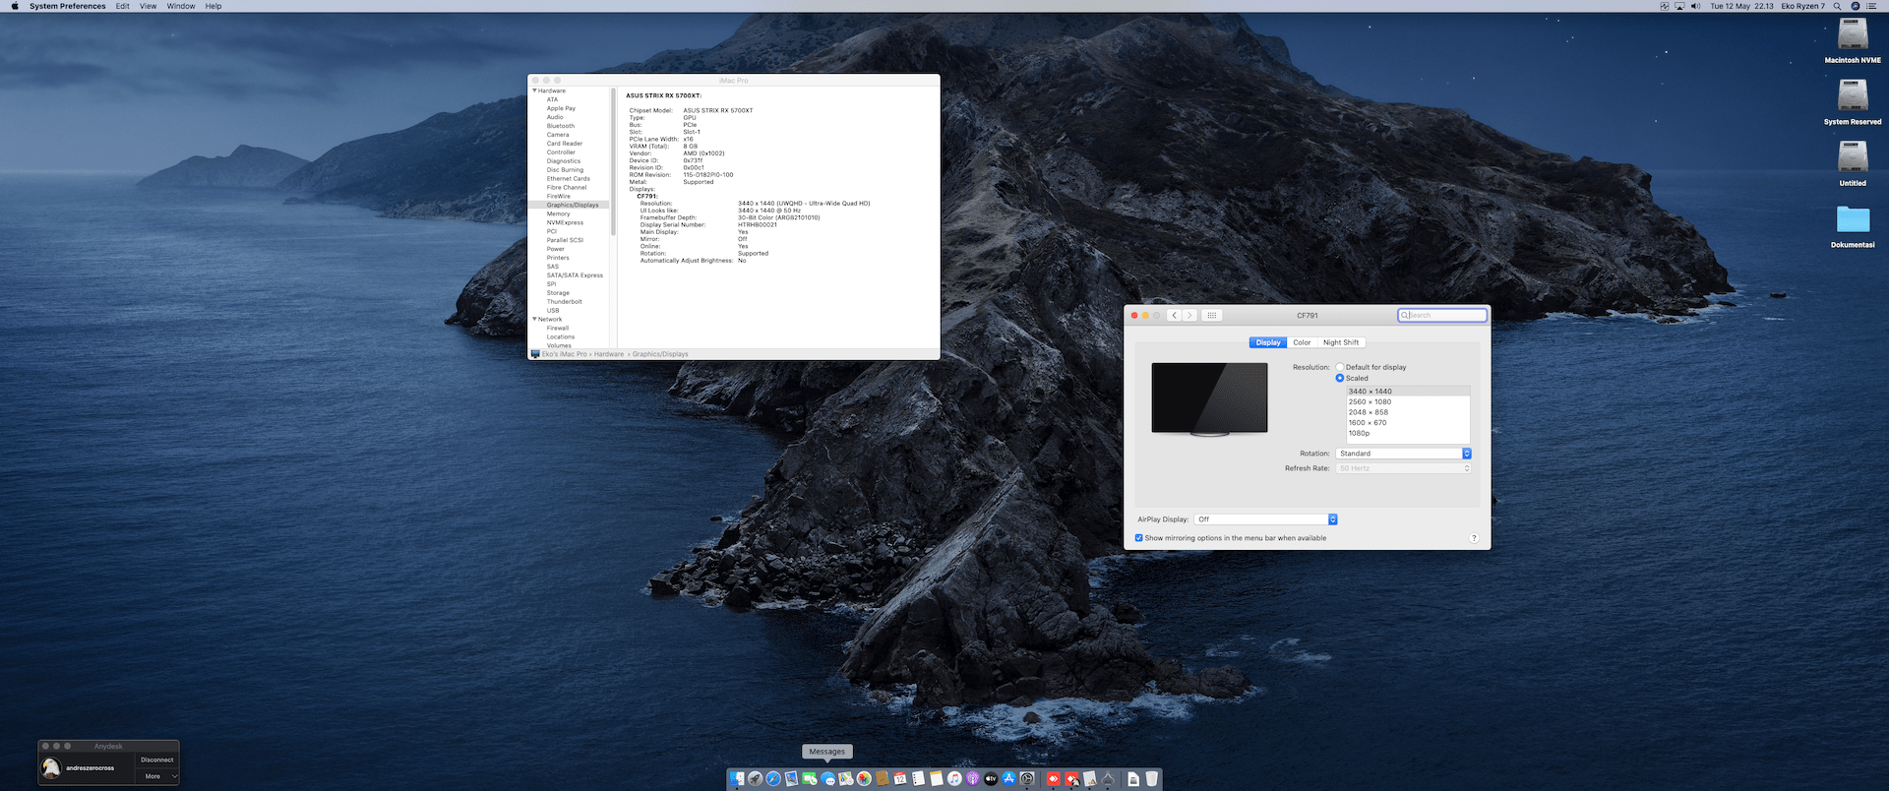Screen dimensions: 1889x791
Task: Open the Edit menu
Action: coord(123,6)
